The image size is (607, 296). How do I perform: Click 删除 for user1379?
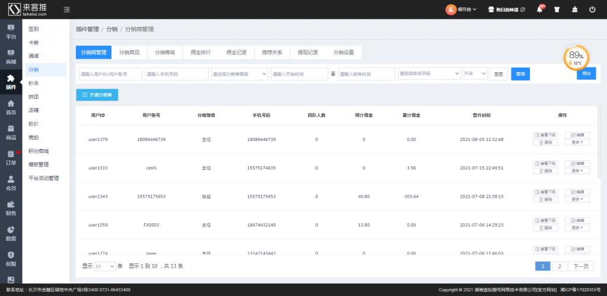[x=545, y=142]
